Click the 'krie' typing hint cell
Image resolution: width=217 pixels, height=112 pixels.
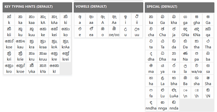20,56
